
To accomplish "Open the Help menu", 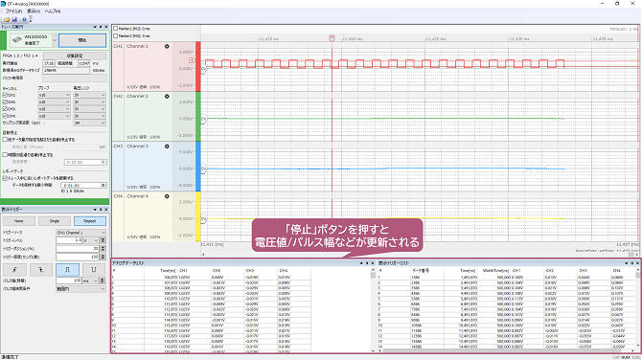I will pos(53,11).
